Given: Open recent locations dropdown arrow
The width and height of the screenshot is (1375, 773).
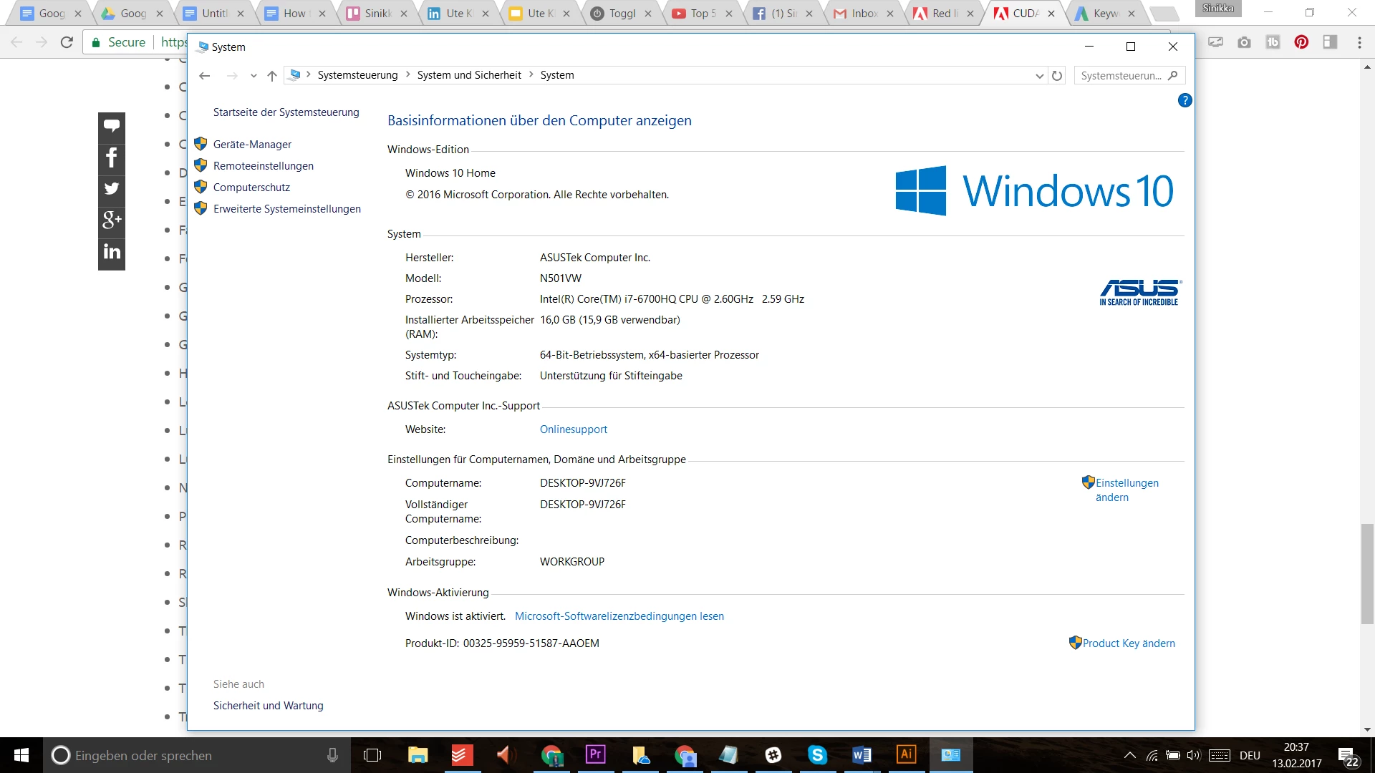Looking at the screenshot, I should 254,76.
